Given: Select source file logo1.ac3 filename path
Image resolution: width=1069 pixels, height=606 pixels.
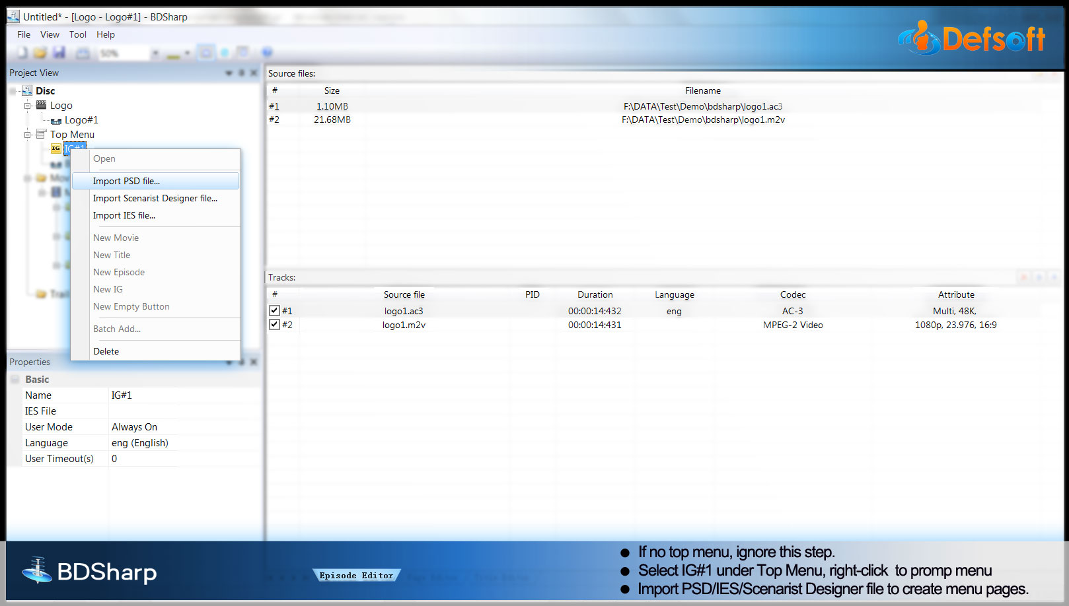Looking at the screenshot, I should 703,106.
